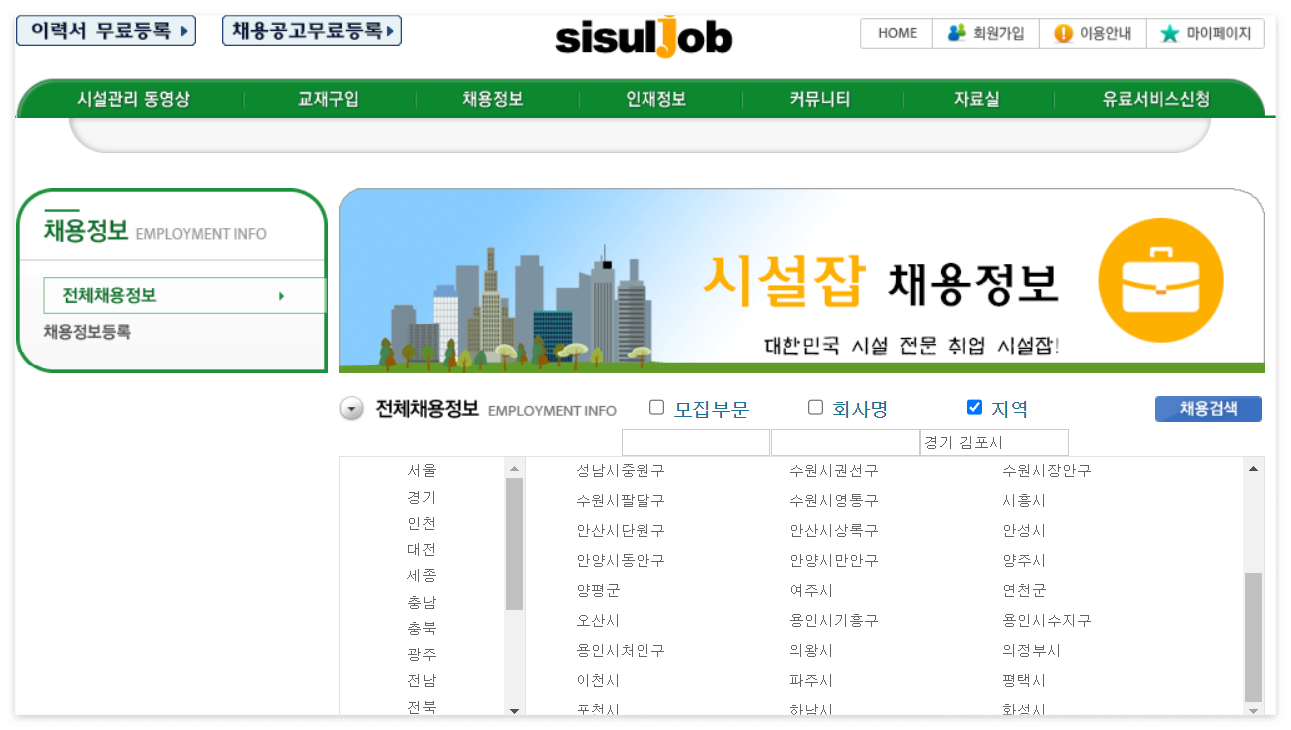Open 시설관리 동영상 menu
This screenshot has width=1291, height=730.
coord(133,99)
